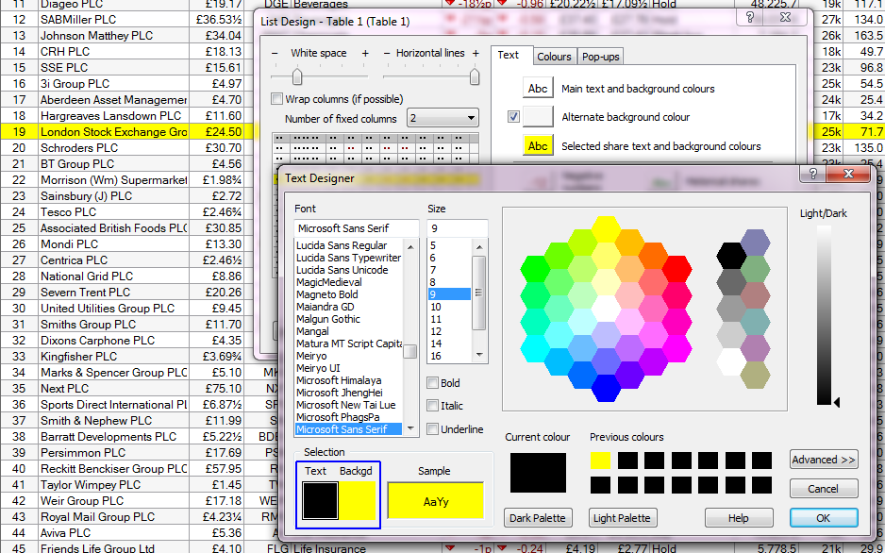Click Royal Mail Group PLC row
The height and width of the screenshot is (553, 885).
click(139, 517)
